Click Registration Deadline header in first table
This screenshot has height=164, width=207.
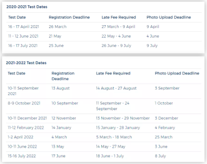[69, 17]
